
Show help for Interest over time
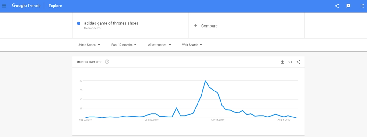click(107, 62)
